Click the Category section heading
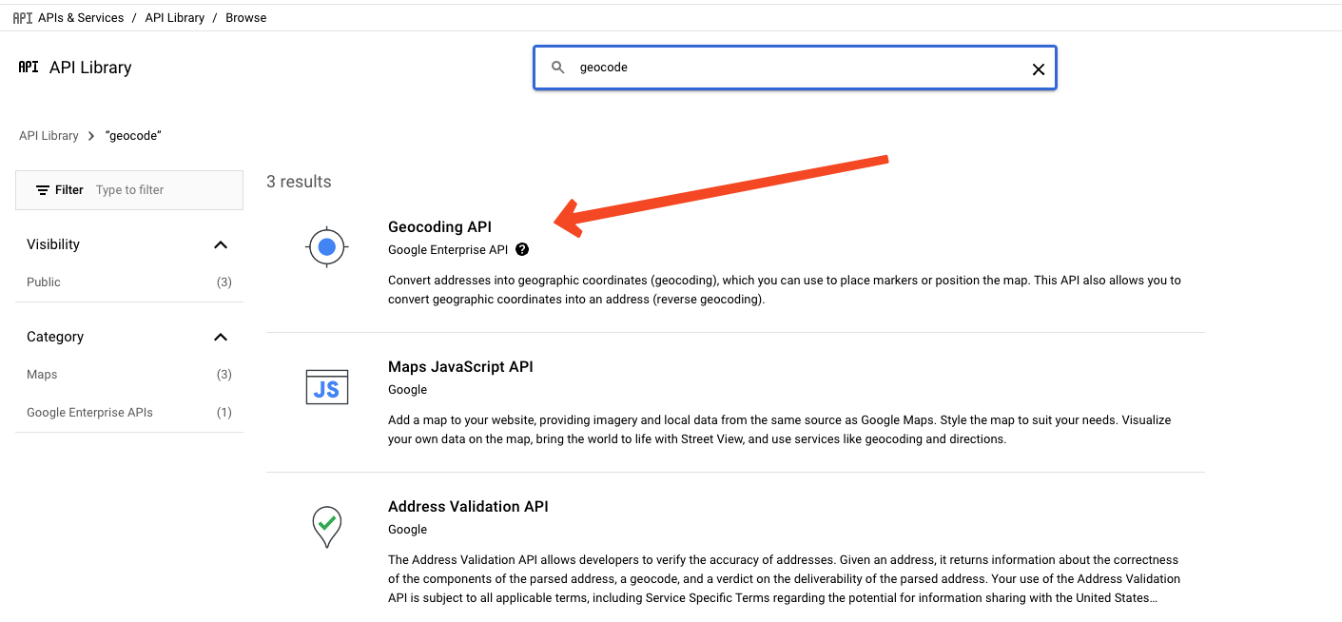 coord(55,337)
